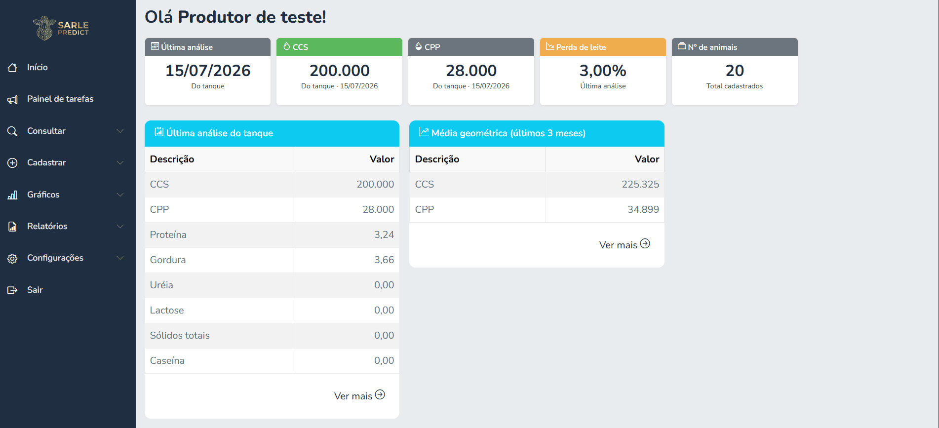Expand the Relatórios menu chevron
This screenshot has width=939, height=428.
click(120, 226)
